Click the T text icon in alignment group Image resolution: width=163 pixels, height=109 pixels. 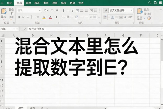click(73, 11)
